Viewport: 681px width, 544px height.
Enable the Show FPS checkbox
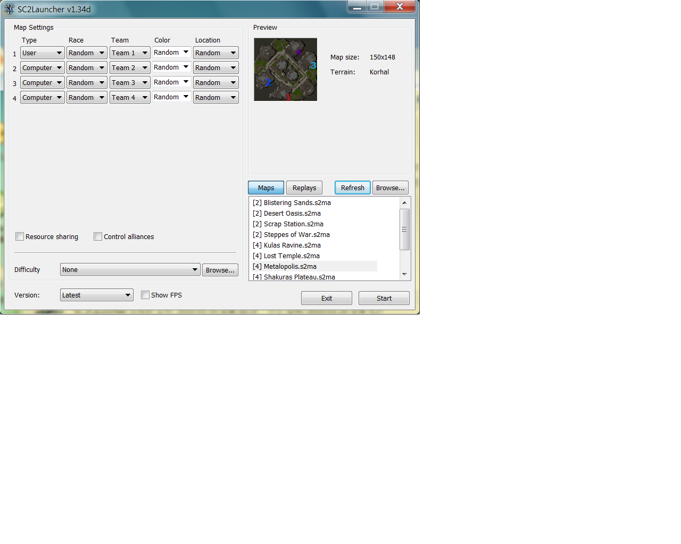click(145, 295)
